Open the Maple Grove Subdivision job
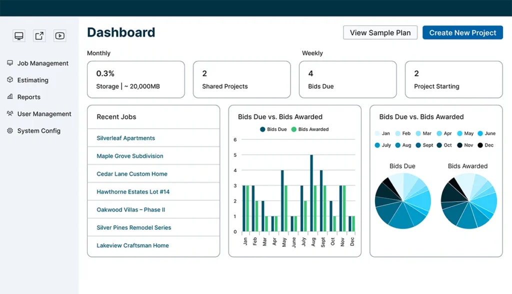This screenshot has width=512, height=294. [x=130, y=156]
